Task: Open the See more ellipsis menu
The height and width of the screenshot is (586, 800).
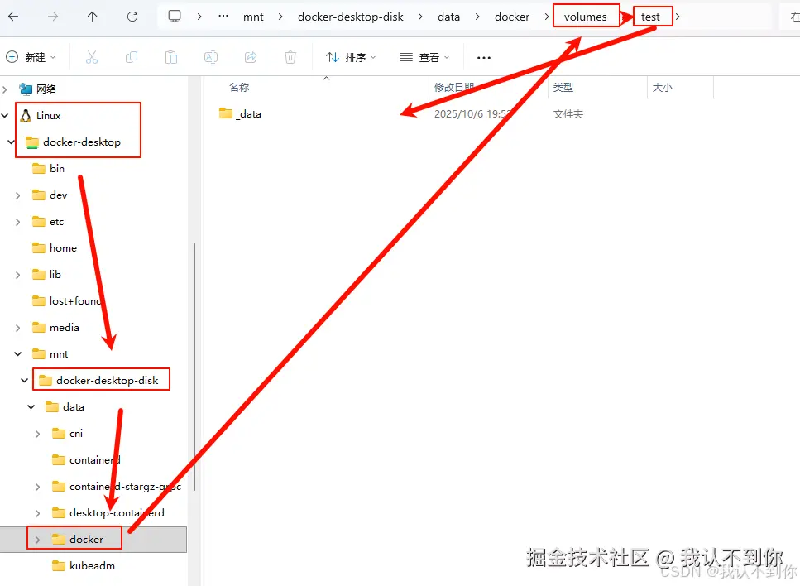Action: (484, 56)
